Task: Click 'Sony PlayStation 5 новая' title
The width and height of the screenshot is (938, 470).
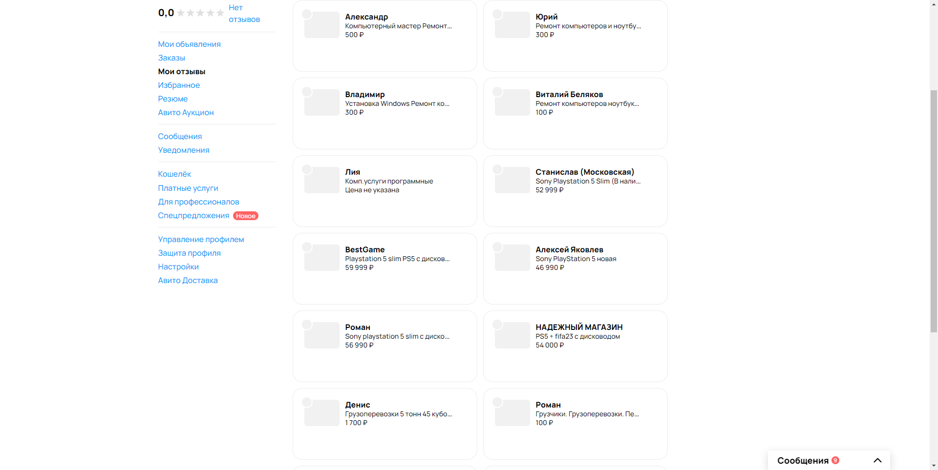Action: (x=576, y=259)
